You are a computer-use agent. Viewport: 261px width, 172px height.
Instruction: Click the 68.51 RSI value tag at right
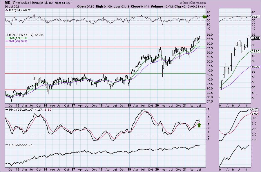tap(255, 17)
